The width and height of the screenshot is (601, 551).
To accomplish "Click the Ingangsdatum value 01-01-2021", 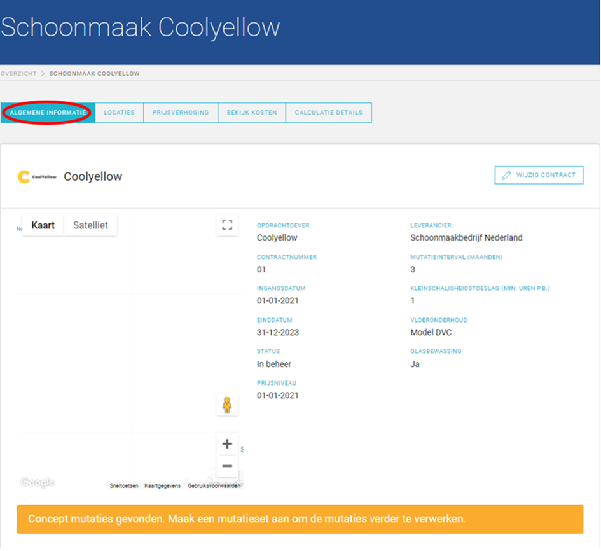I will click(x=277, y=301).
